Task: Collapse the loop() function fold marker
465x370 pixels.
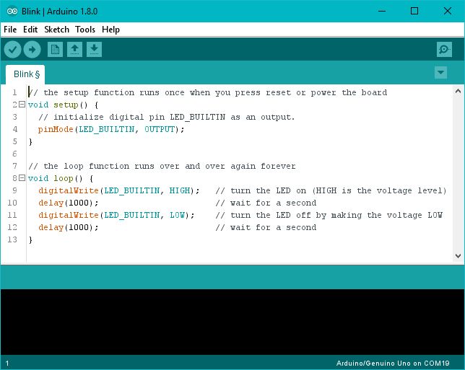Action: click(x=22, y=177)
